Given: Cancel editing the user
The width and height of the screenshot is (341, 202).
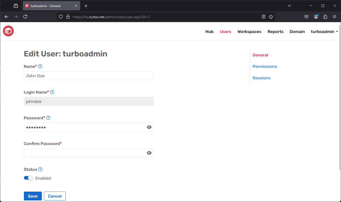Looking at the screenshot, I should coord(55,196).
